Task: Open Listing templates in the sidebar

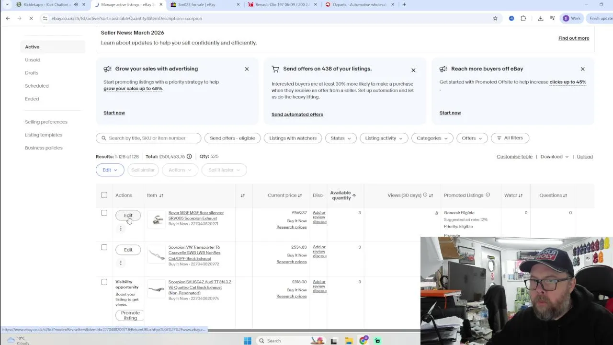Action: 44,135
